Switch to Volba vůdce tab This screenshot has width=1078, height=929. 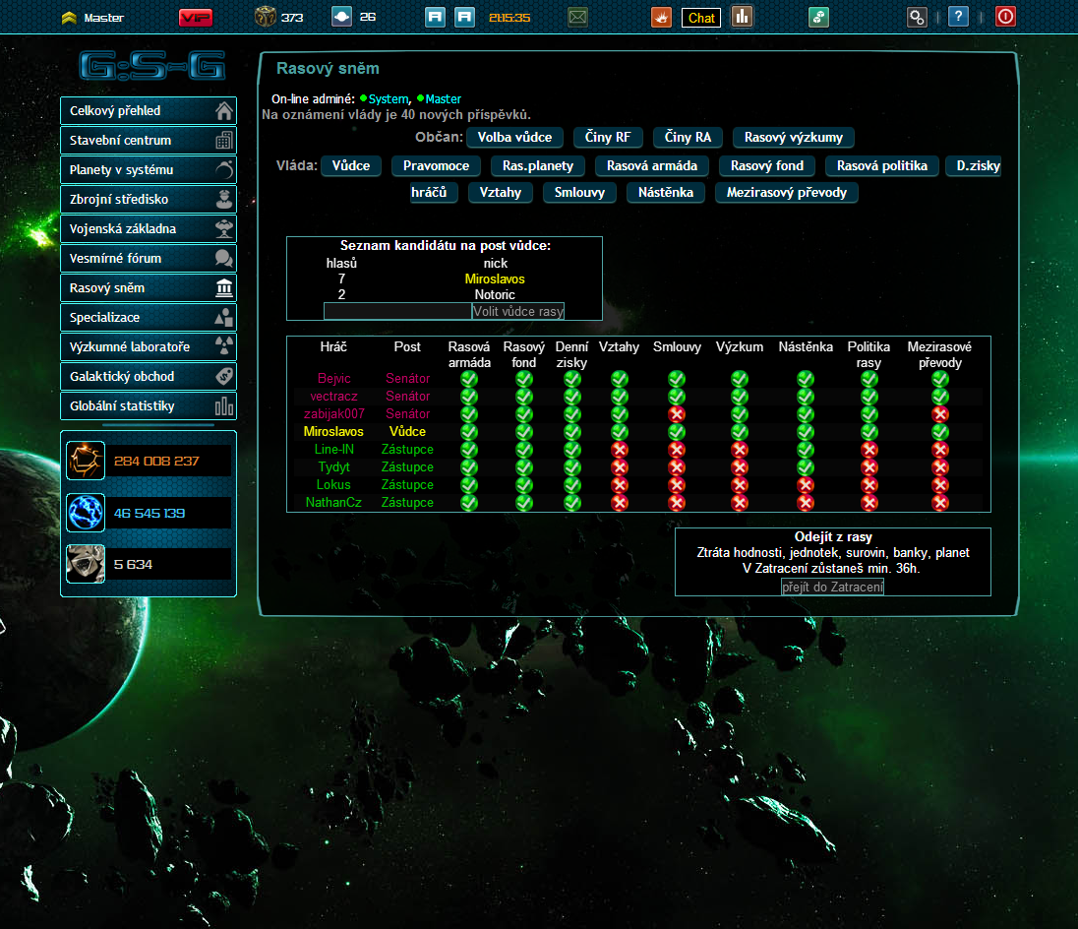tap(515, 138)
